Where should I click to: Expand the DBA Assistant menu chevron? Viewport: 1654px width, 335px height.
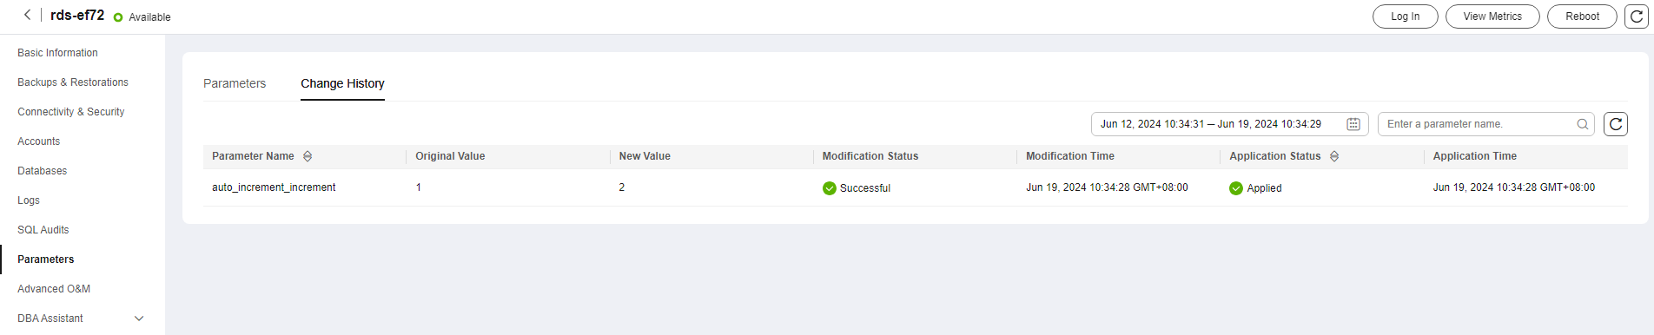(139, 319)
